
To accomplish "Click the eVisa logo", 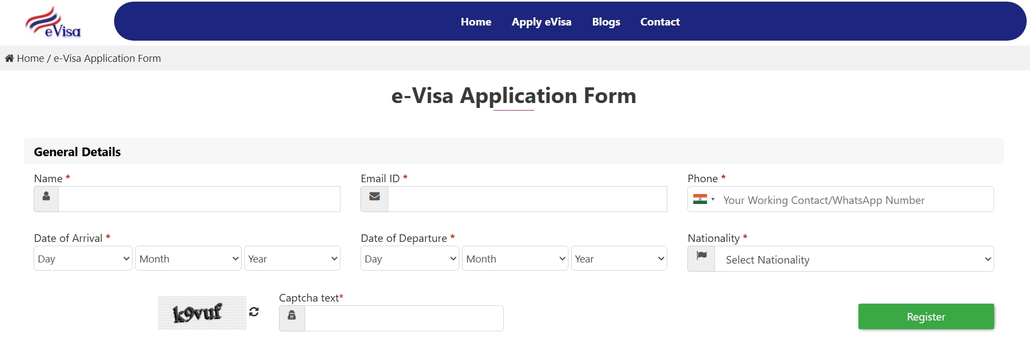I will point(53,23).
